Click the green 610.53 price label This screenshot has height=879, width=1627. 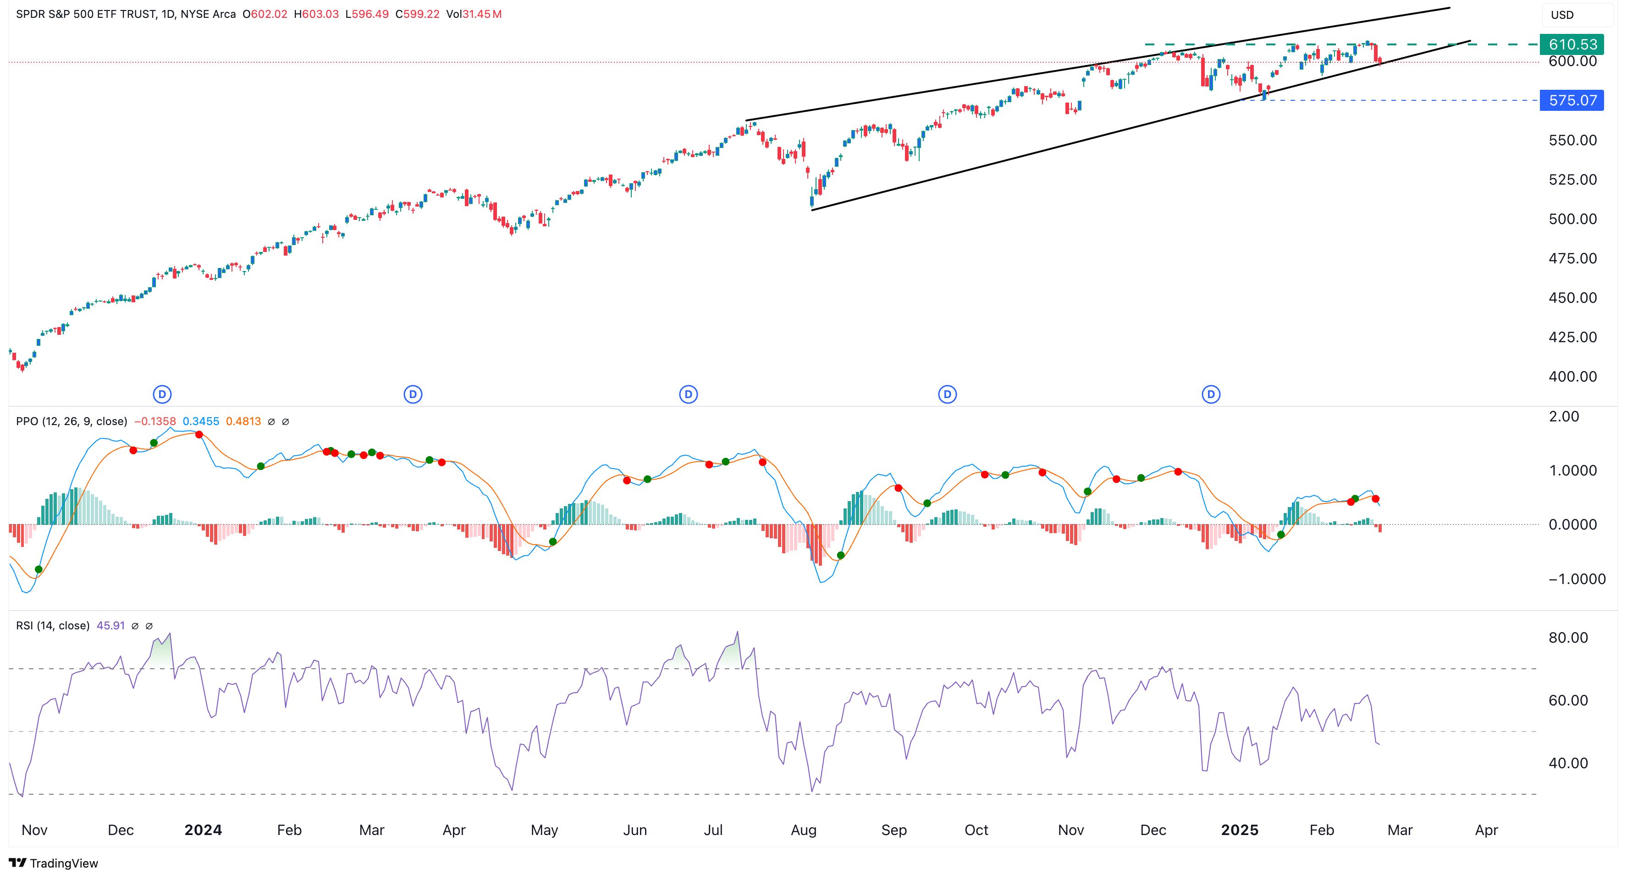1572,44
